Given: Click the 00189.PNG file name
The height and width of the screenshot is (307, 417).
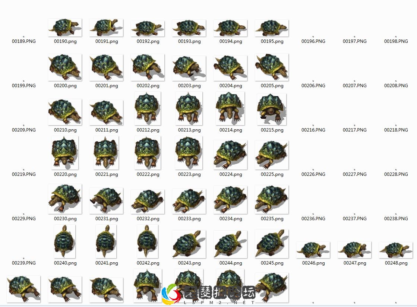Looking at the screenshot, I should click(x=24, y=41).
